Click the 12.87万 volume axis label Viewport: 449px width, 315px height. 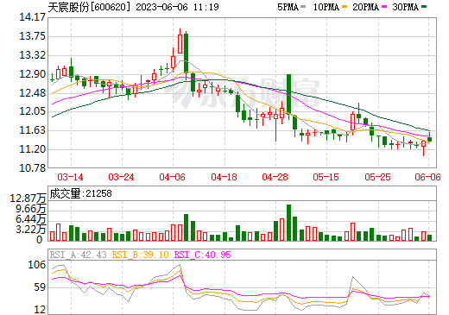click(28, 198)
